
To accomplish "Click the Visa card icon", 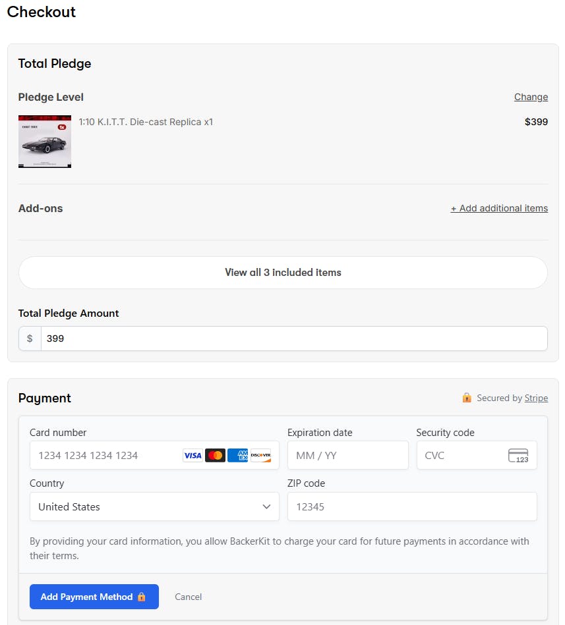I will pos(193,455).
